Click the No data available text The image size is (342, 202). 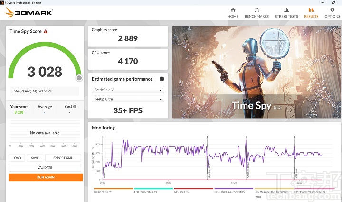[x=45, y=133]
